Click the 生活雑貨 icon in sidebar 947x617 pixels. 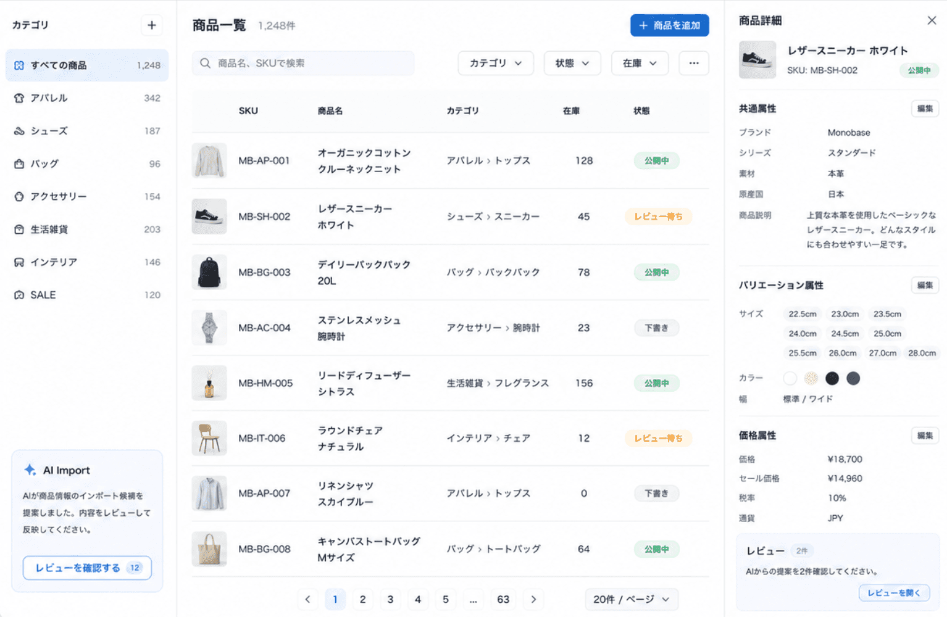[x=19, y=230]
